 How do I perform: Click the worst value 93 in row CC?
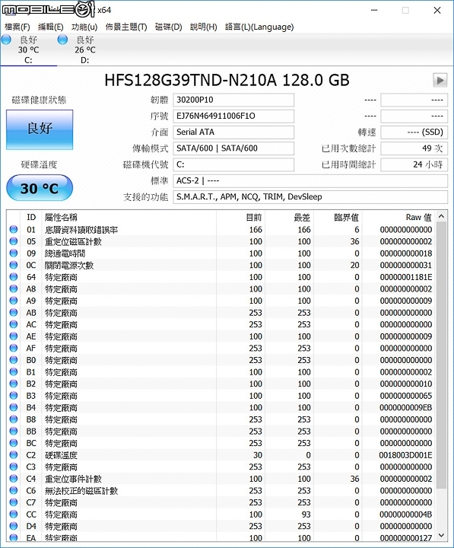(x=306, y=515)
